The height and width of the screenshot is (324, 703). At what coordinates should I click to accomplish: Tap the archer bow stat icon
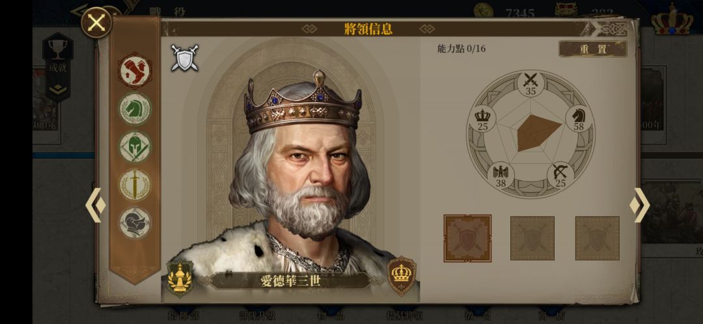(x=560, y=175)
